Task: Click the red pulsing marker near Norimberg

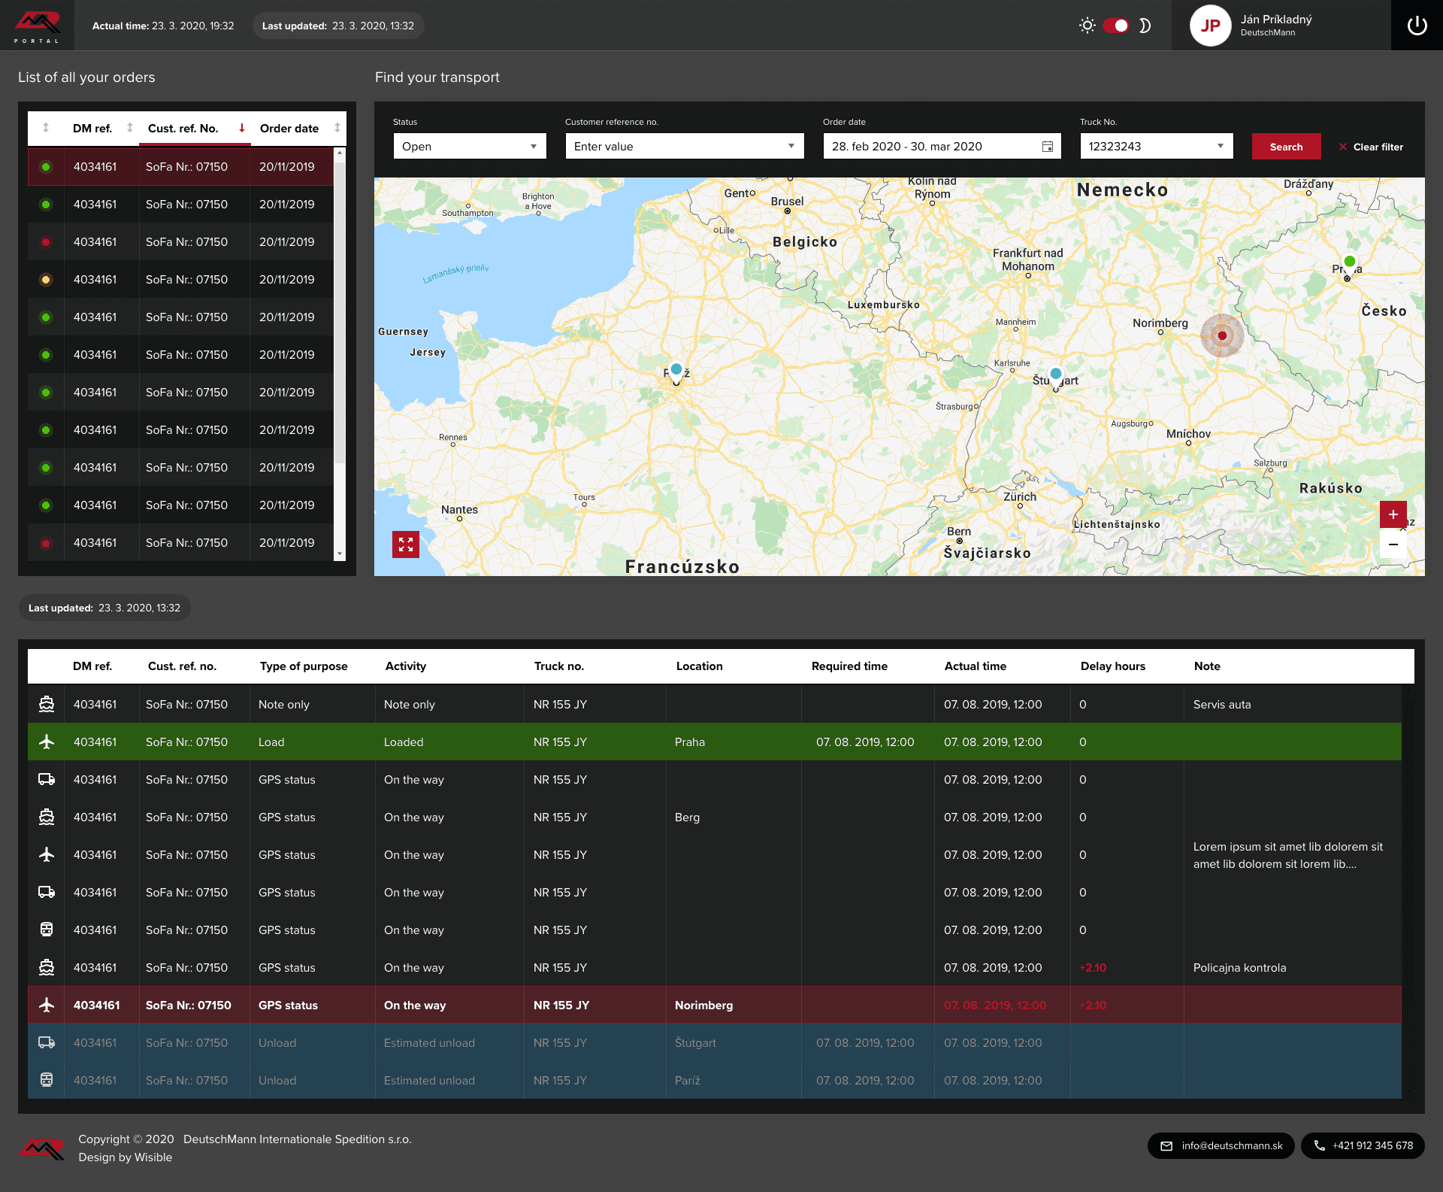Action: click(x=1222, y=335)
